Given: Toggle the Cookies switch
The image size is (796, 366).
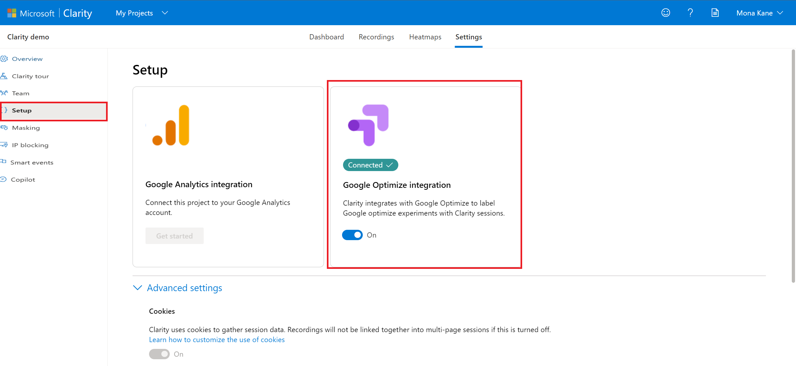Looking at the screenshot, I should tap(159, 354).
